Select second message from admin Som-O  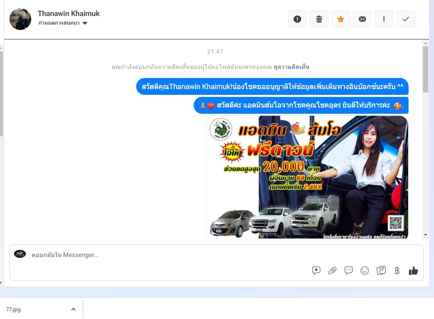point(301,106)
